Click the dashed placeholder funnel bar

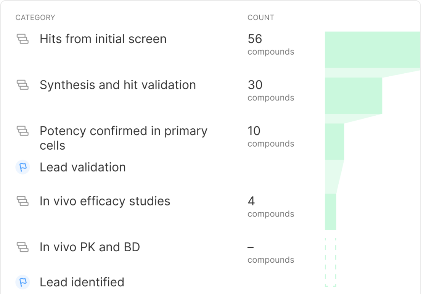coord(331,262)
